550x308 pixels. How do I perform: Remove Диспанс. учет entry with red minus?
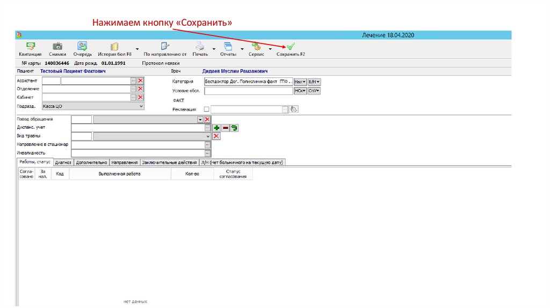click(226, 128)
